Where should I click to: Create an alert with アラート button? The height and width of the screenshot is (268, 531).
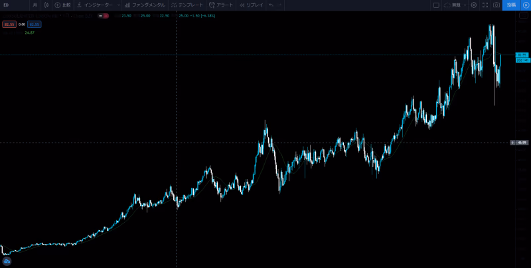click(x=222, y=5)
